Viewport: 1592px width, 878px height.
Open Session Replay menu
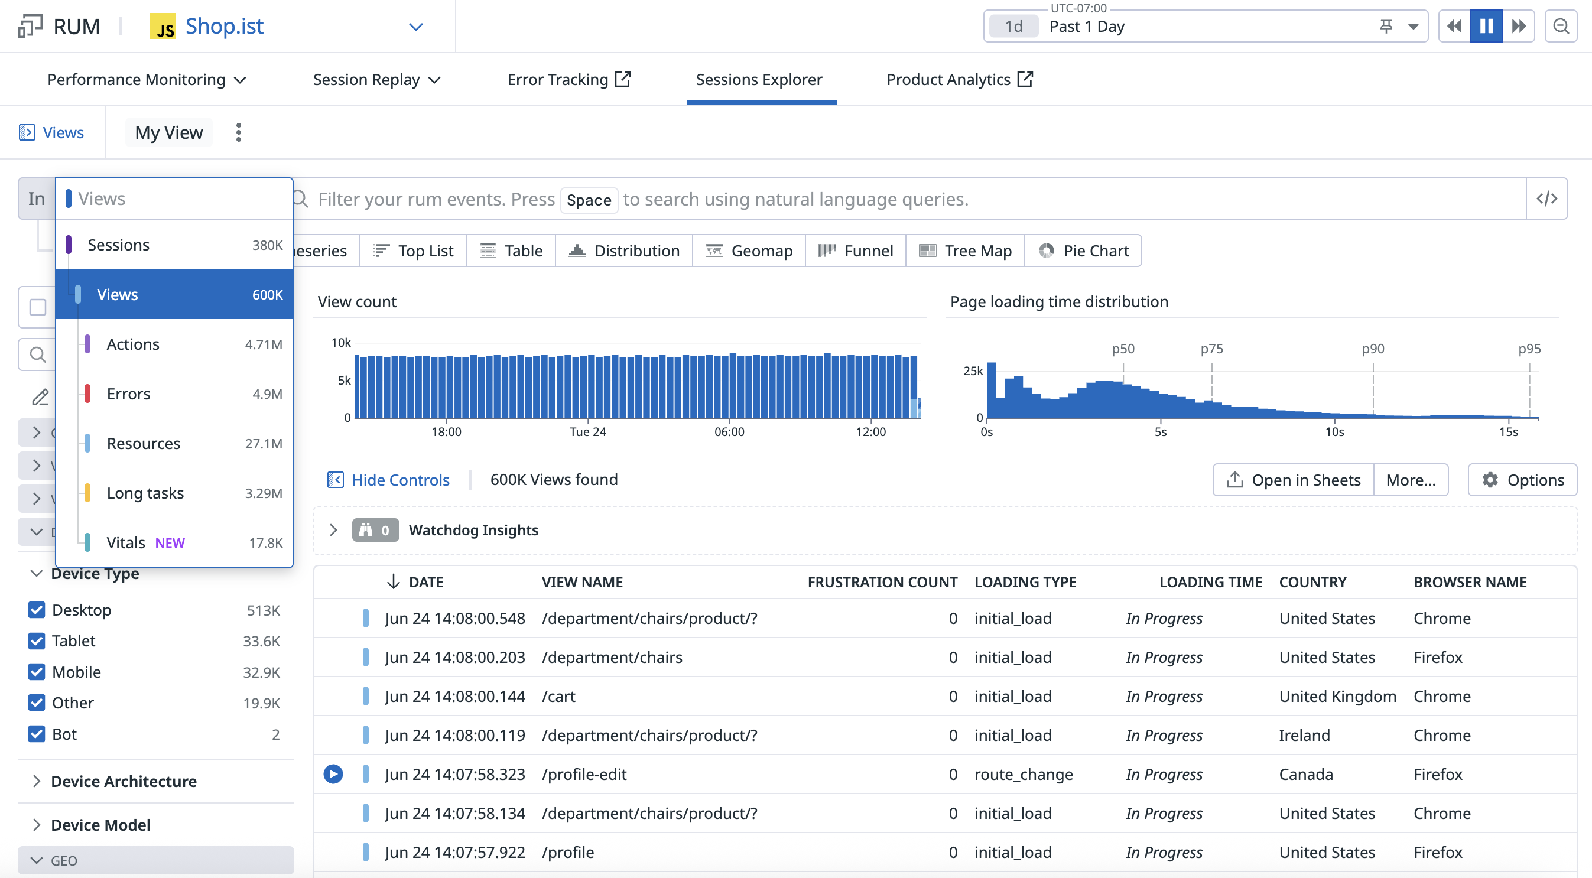point(377,80)
